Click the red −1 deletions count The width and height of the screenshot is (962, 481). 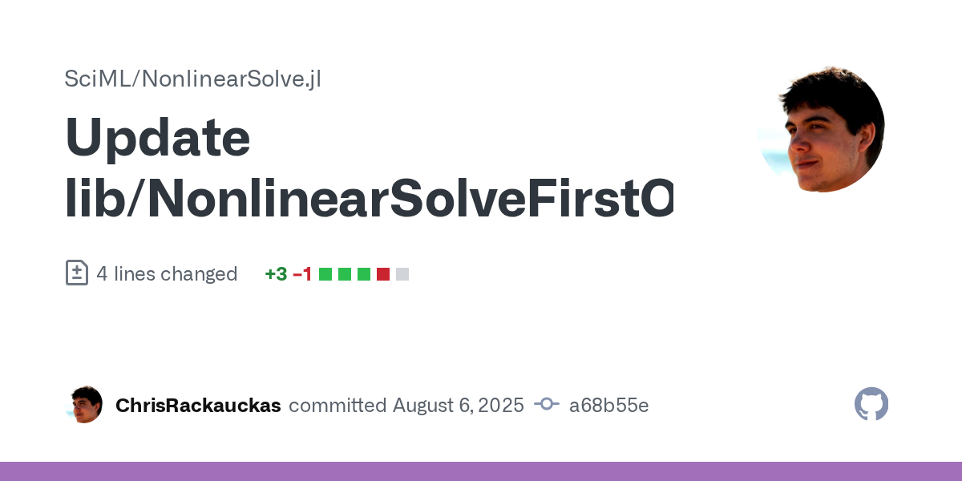point(302,274)
